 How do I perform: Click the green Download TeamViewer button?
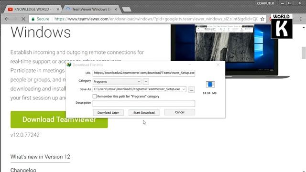pyautogui.click(x=59, y=119)
